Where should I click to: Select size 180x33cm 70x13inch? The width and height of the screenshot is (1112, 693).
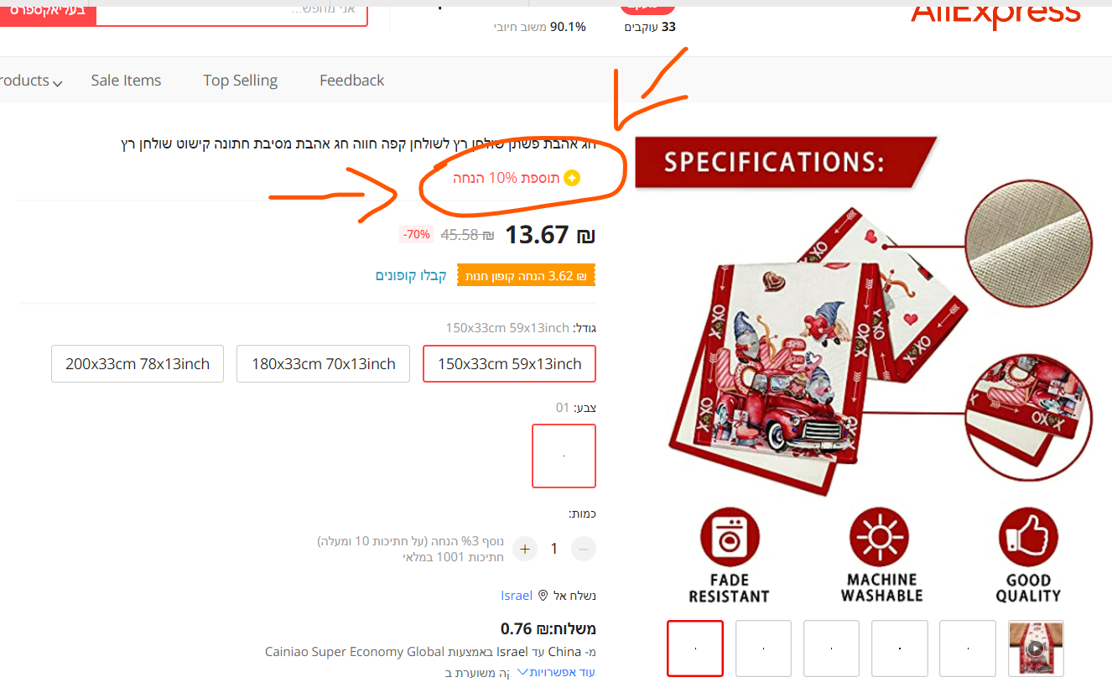point(324,363)
